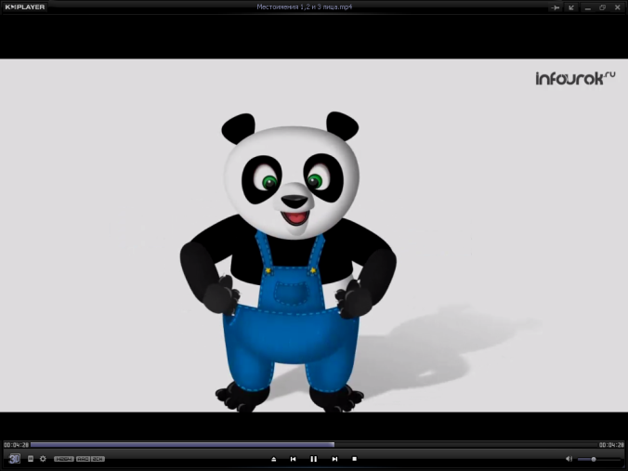The height and width of the screenshot is (471, 628).
Task: Skip to the next track
Action: click(x=334, y=459)
